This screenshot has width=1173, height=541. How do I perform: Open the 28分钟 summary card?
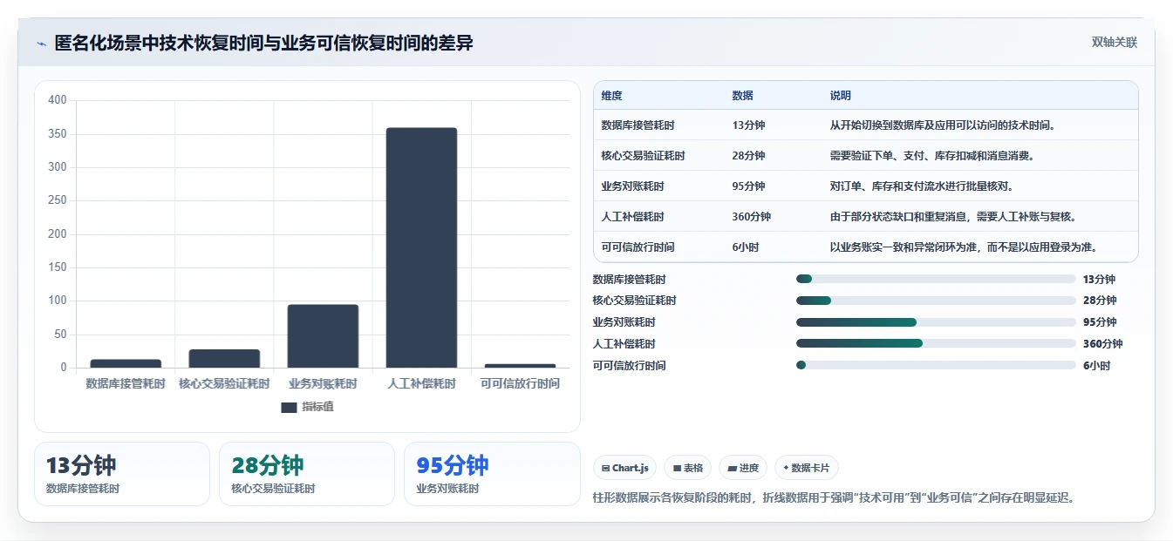click(x=307, y=474)
